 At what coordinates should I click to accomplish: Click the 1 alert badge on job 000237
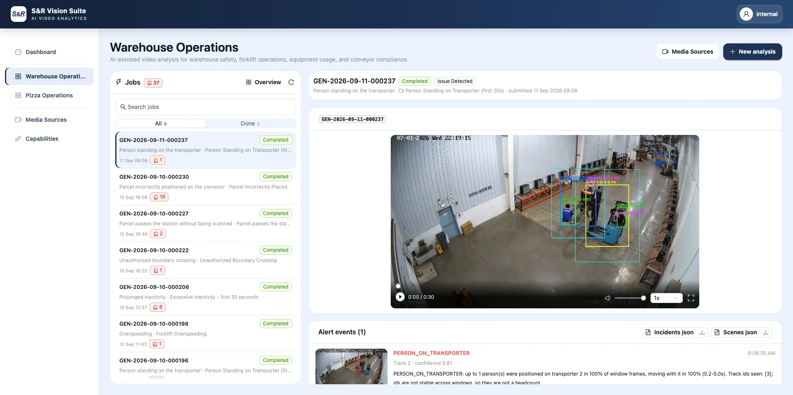(x=158, y=160)
